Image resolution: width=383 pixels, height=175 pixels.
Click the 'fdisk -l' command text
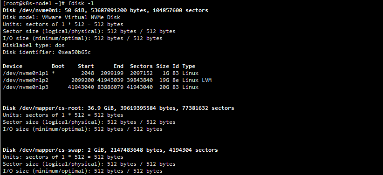(x=81, y=3)
